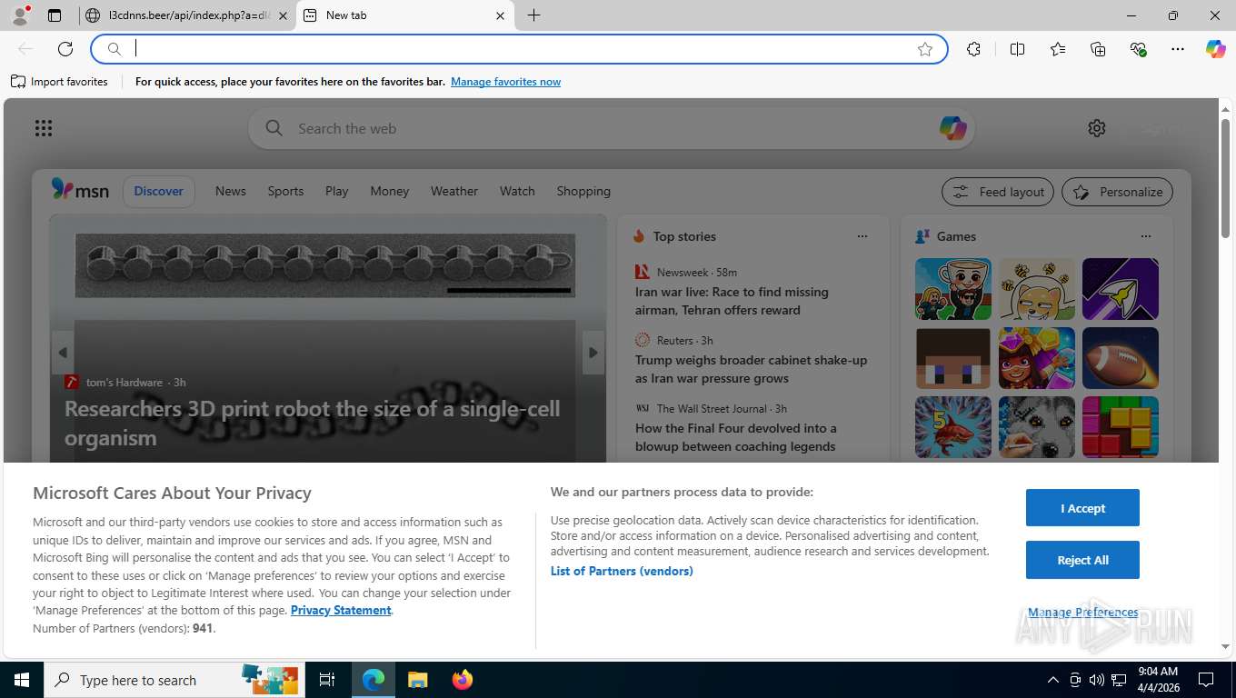Open the Watch tab

pyautogui.click(x=517, y=191)
